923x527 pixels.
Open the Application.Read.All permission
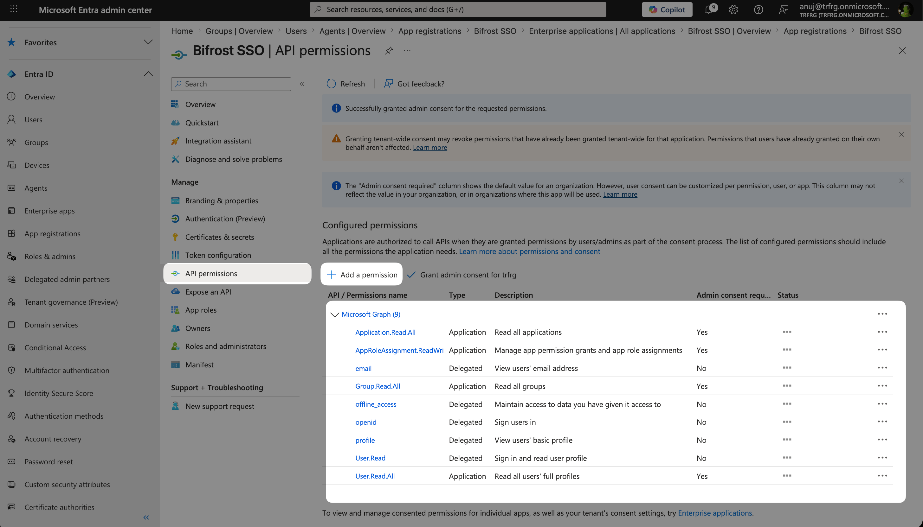[385, 332]
